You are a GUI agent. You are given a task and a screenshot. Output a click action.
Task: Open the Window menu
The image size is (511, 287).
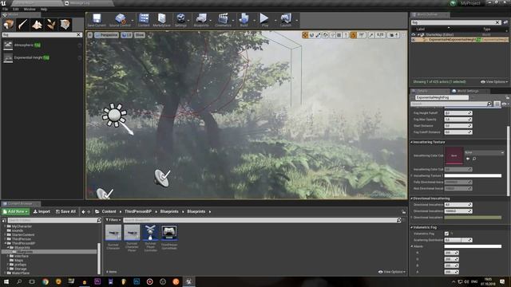(30, 9)
